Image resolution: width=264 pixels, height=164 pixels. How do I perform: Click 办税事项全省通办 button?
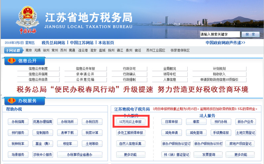[80, 154]
